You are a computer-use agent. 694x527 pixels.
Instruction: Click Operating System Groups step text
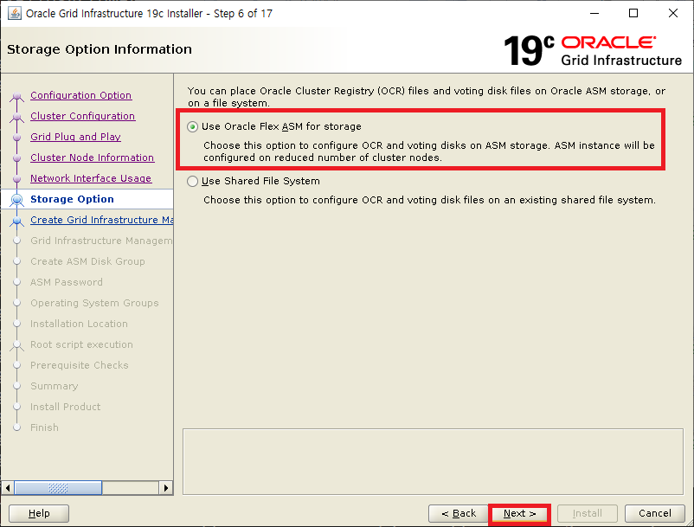tap(94, 303)
